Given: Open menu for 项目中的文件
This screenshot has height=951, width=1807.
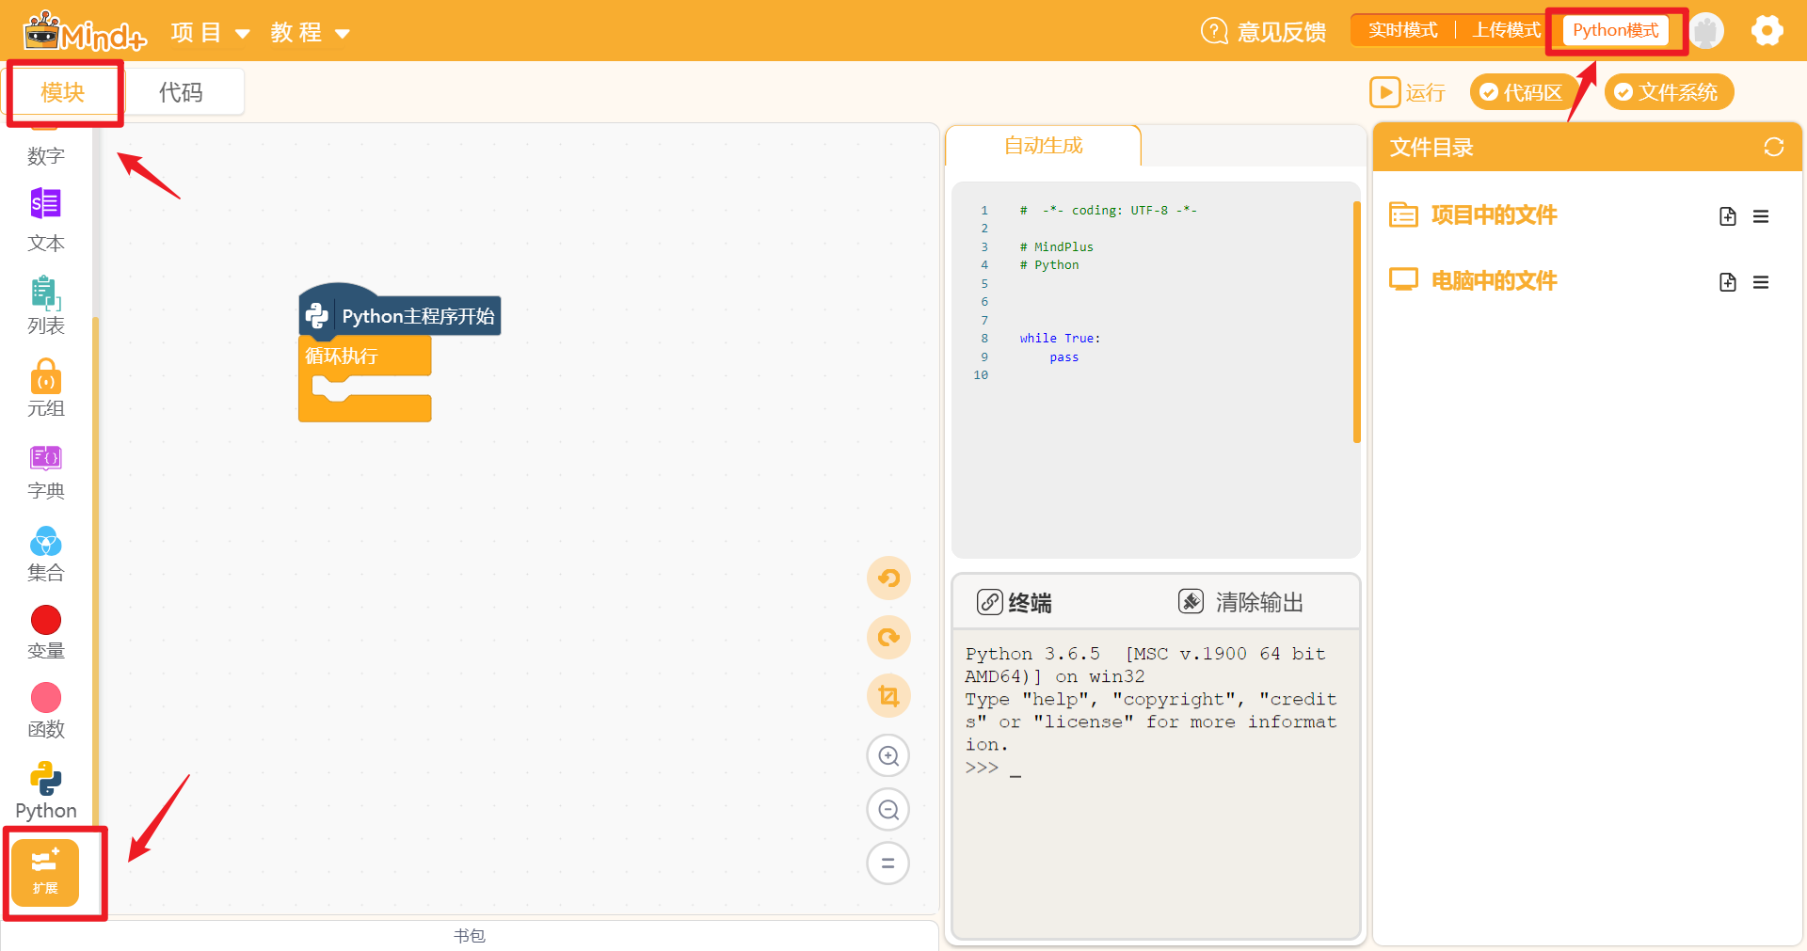Looking at the screenshot, I should (1761, 216).
